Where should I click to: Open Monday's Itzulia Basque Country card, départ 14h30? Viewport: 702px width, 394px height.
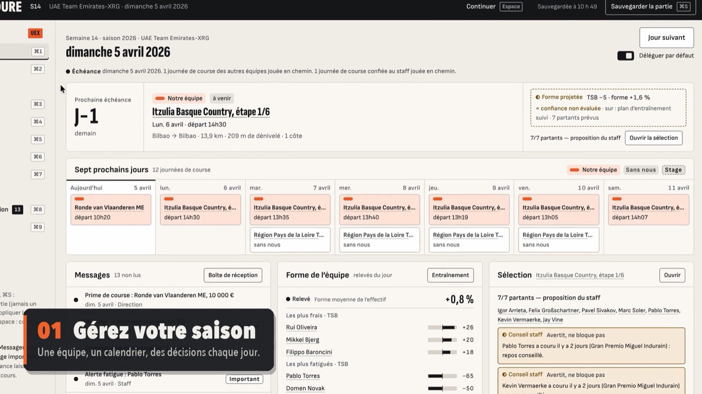(201, 210)
